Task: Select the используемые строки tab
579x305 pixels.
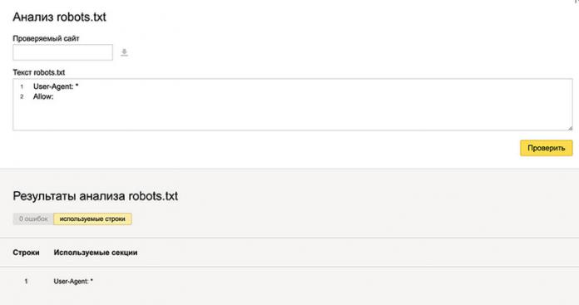Action: pos(92,219)
